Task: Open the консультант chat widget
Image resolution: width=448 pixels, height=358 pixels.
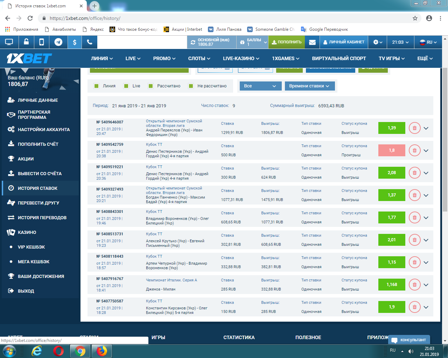Action: pos(409,340)
